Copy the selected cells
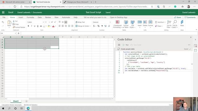This screenshot has width=198, height=111. tap(16, 24)
